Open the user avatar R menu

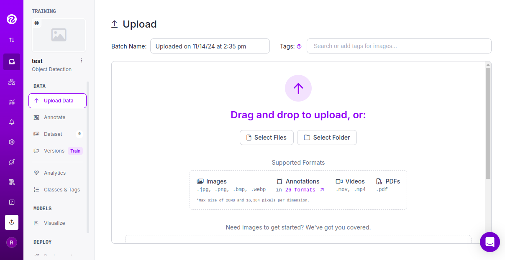point(12,242)
